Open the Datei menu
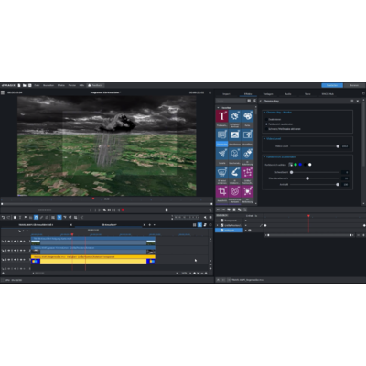The width and height of the screenshot is (366, 366). point(37,85)
